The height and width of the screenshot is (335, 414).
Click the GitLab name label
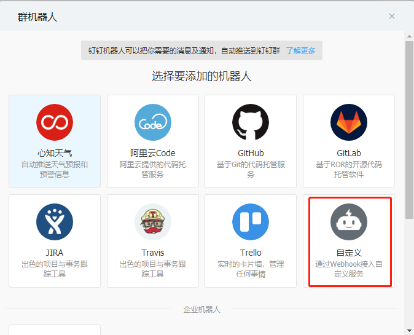(349, 153)
